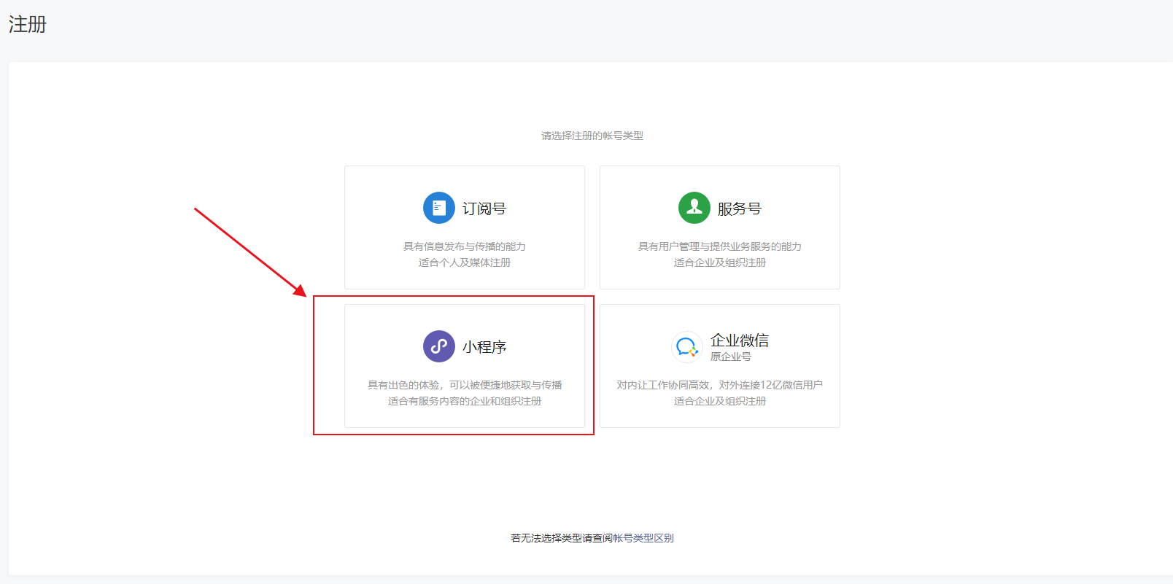Click the purple 小程序 icon
The image size is (1173, 584).
pyautogui.click(x=439, y=346)
